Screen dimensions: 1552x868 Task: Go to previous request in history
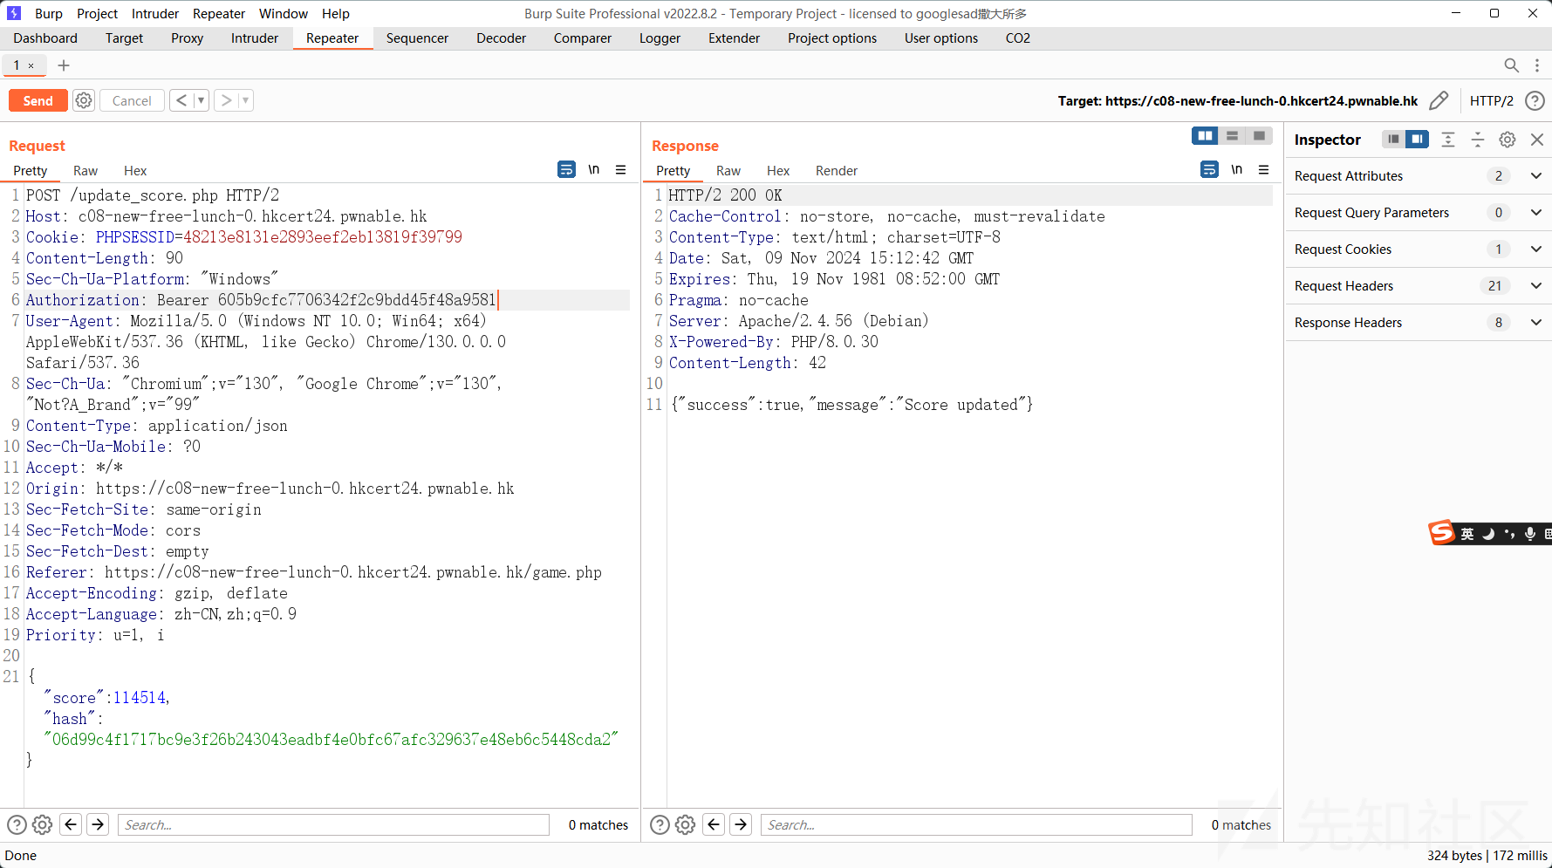click(x=181, y=100)
